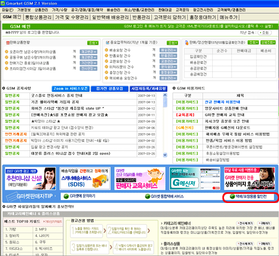Open the 고객혜택/경품관리 menu
Image resolution: width=279 pixels, height=256 pixels.
[x=232, y=10]
